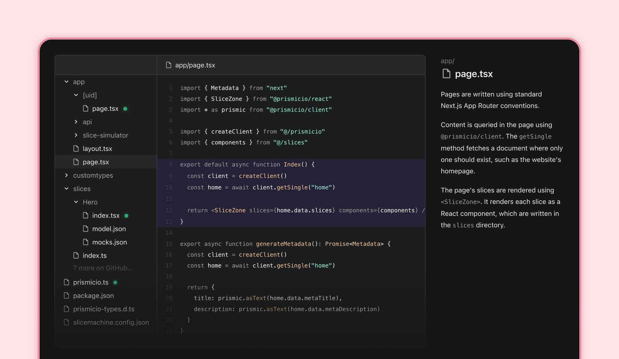Click file icon beside prismicio-types.d.ts

[x=67, y=309]
